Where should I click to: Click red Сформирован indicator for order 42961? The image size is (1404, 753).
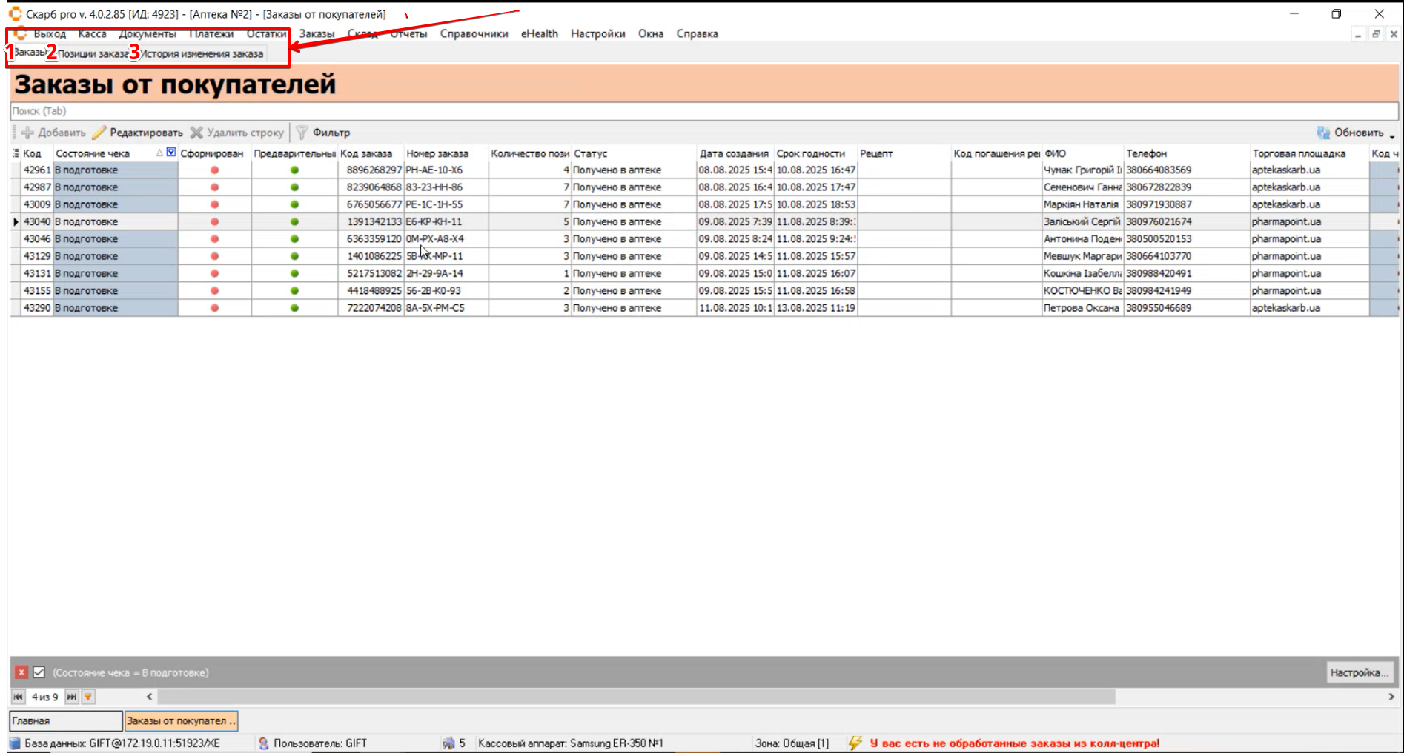(214, 170)
